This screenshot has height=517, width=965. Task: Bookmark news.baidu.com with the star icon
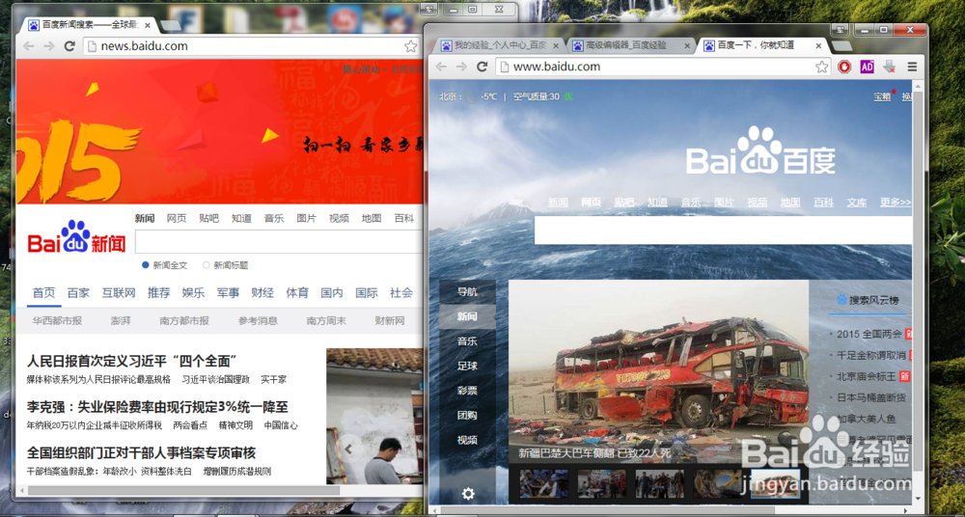(410, 46)
